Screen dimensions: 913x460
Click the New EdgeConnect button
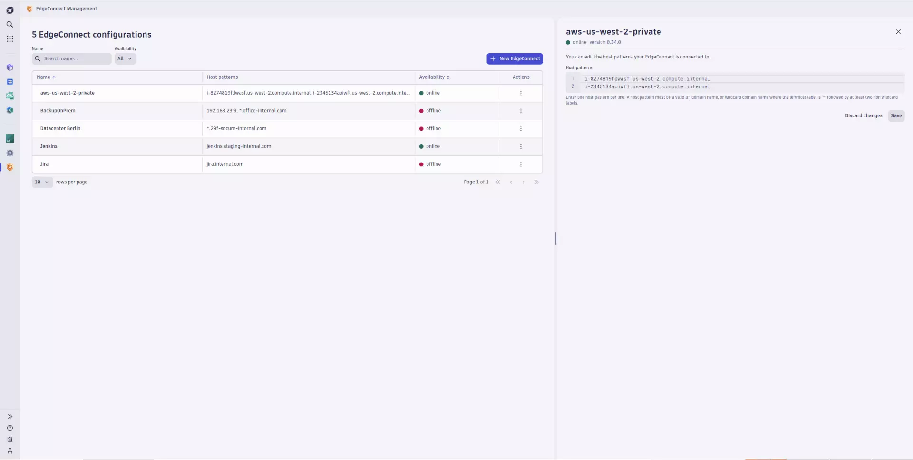514,58
